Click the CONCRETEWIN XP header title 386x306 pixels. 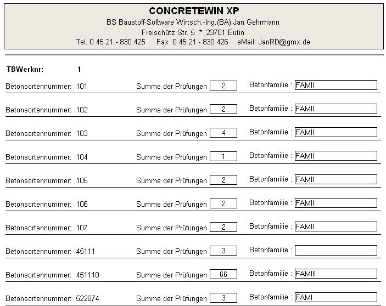click(x=194, y=11)
